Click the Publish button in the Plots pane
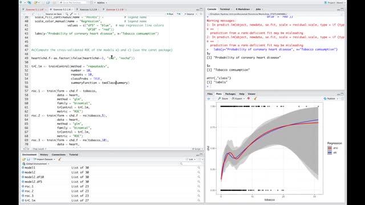365x205 pixels. click(331, 99)
